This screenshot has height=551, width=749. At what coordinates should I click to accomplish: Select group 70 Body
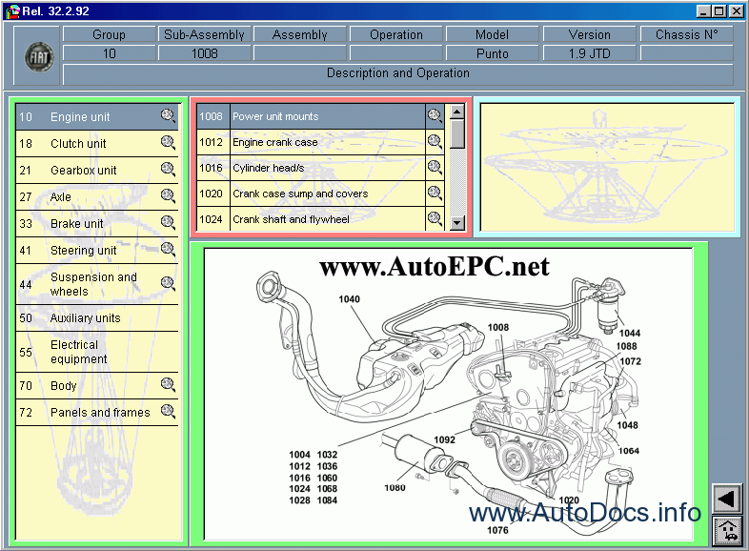[97, 386]
